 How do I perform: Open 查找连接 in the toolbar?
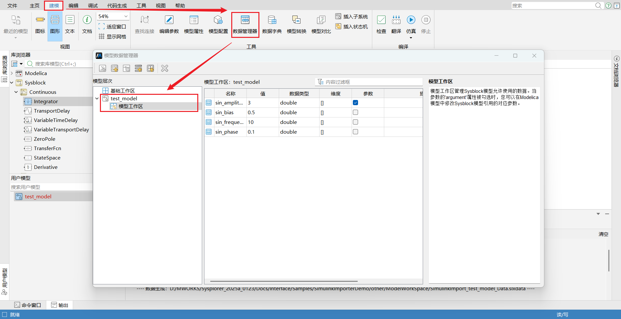click(x=145, y=24)
